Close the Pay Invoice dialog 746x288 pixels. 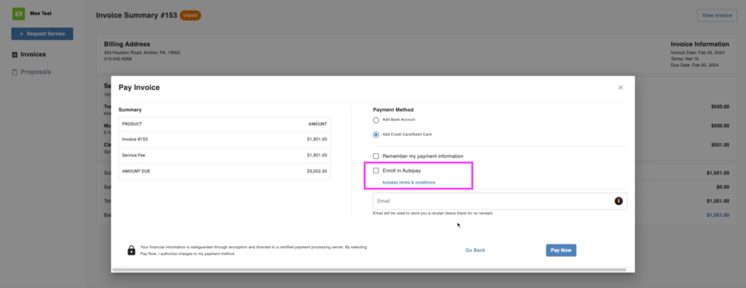620,87
